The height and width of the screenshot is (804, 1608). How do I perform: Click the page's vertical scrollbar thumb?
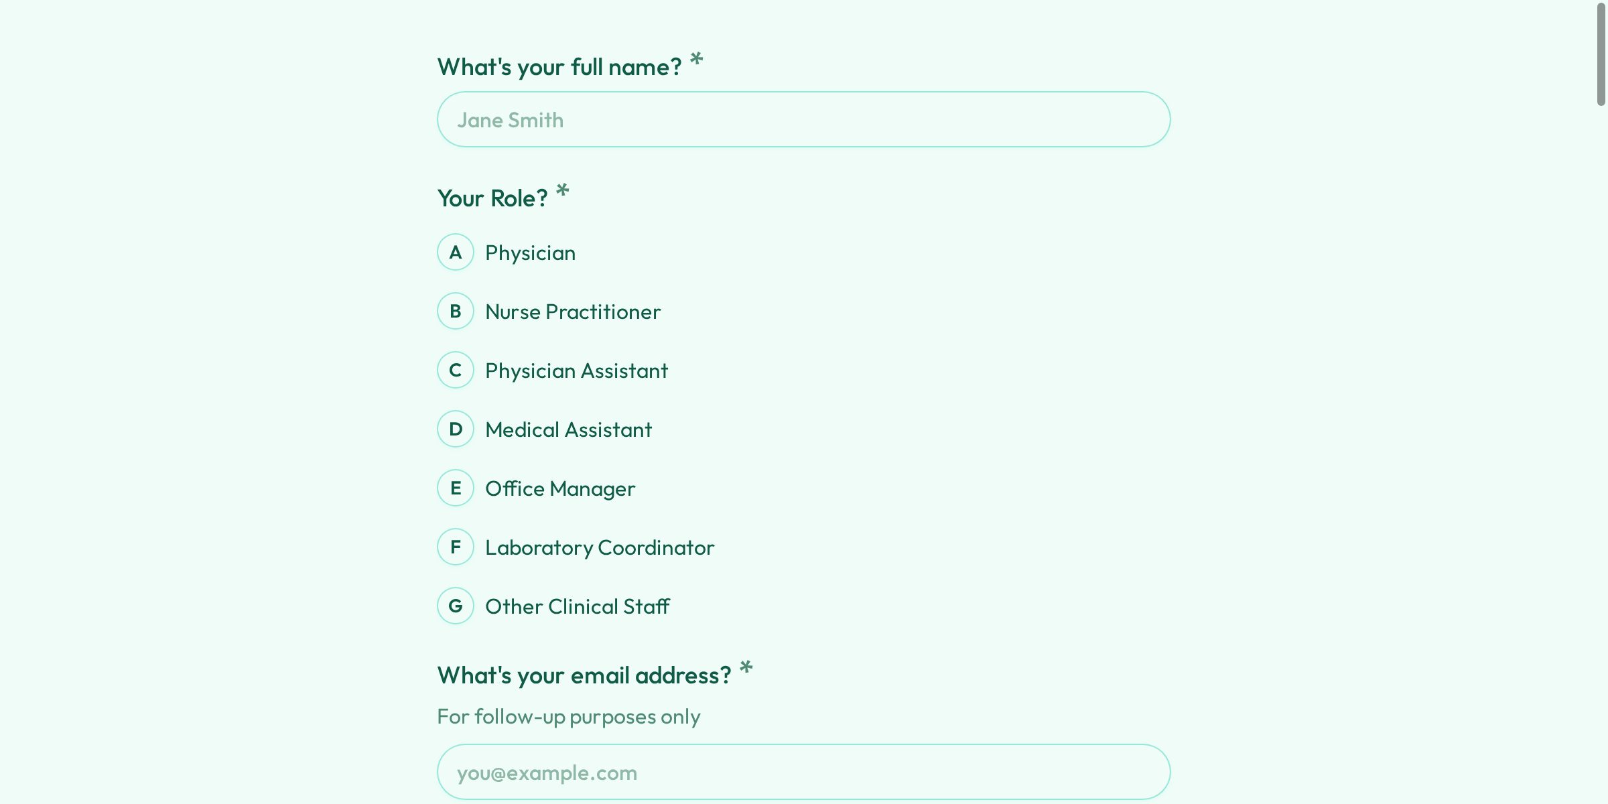click(x=1601, y=54)
